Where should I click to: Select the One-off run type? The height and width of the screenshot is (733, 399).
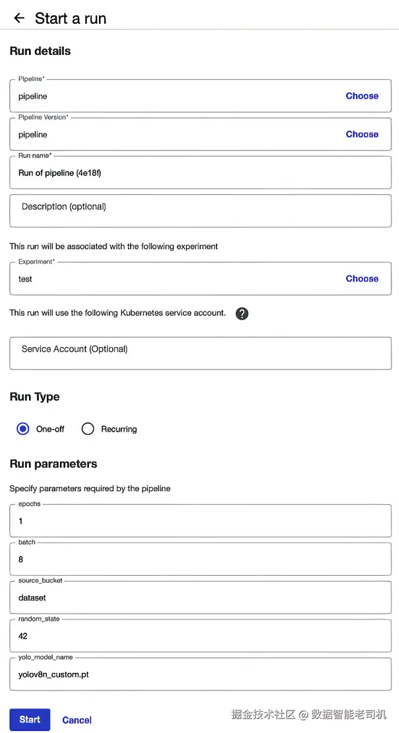pos(23,429)
